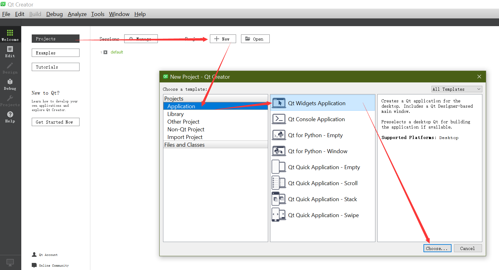Select Qt Quick Application Empty icon
This screenshot has height=270, width=499.
tap(279, 167)
